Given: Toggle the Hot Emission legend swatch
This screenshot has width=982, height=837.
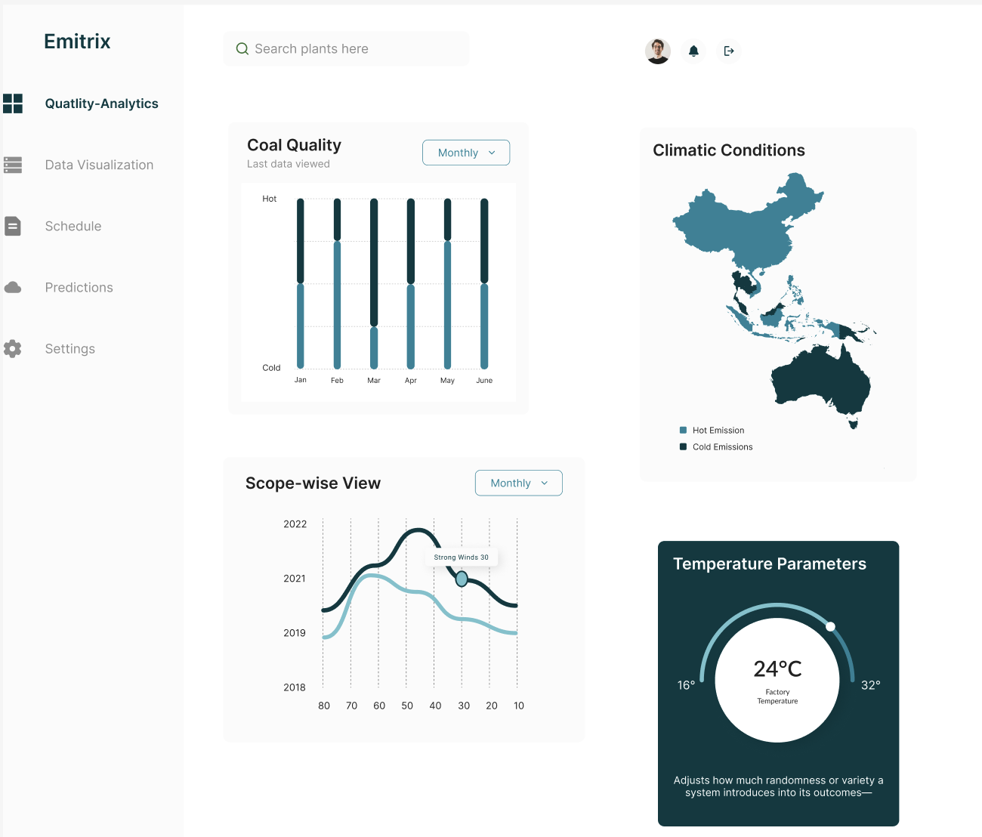Looking at the screenshot, I should click(683, 429).
